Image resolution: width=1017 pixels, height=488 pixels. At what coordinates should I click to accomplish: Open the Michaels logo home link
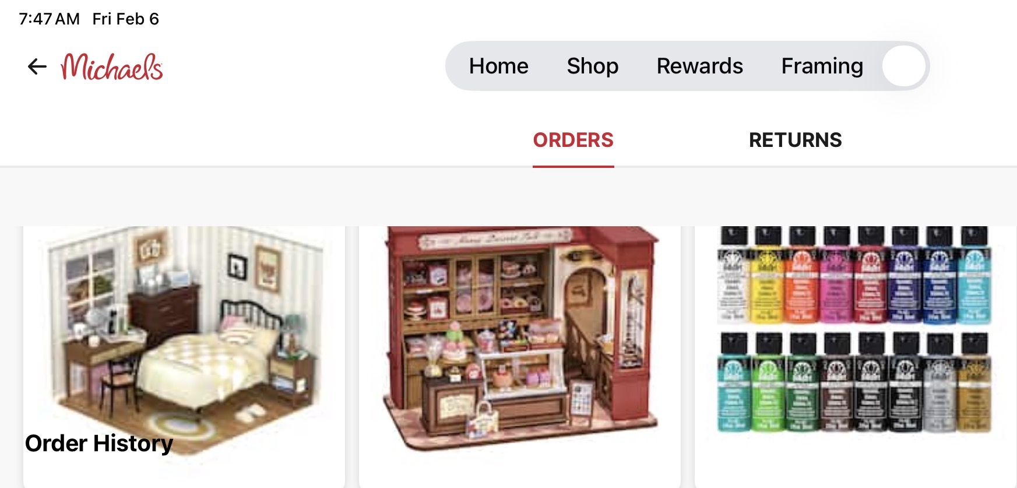(112, 66)
